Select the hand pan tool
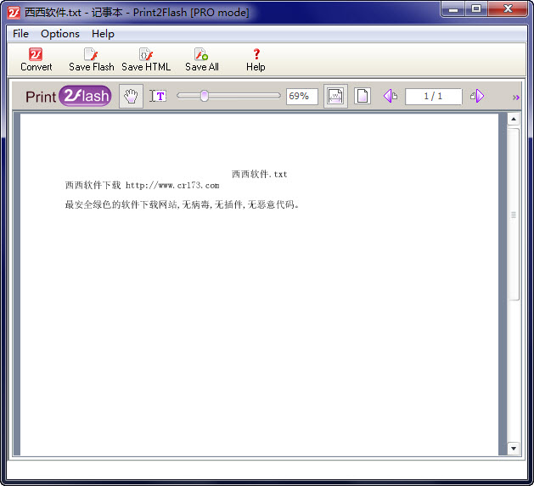The height and width of the screenshot is (486, 534). [131, 97]
